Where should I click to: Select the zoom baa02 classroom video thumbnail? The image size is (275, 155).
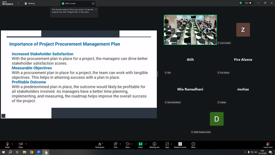coord(190,30)
